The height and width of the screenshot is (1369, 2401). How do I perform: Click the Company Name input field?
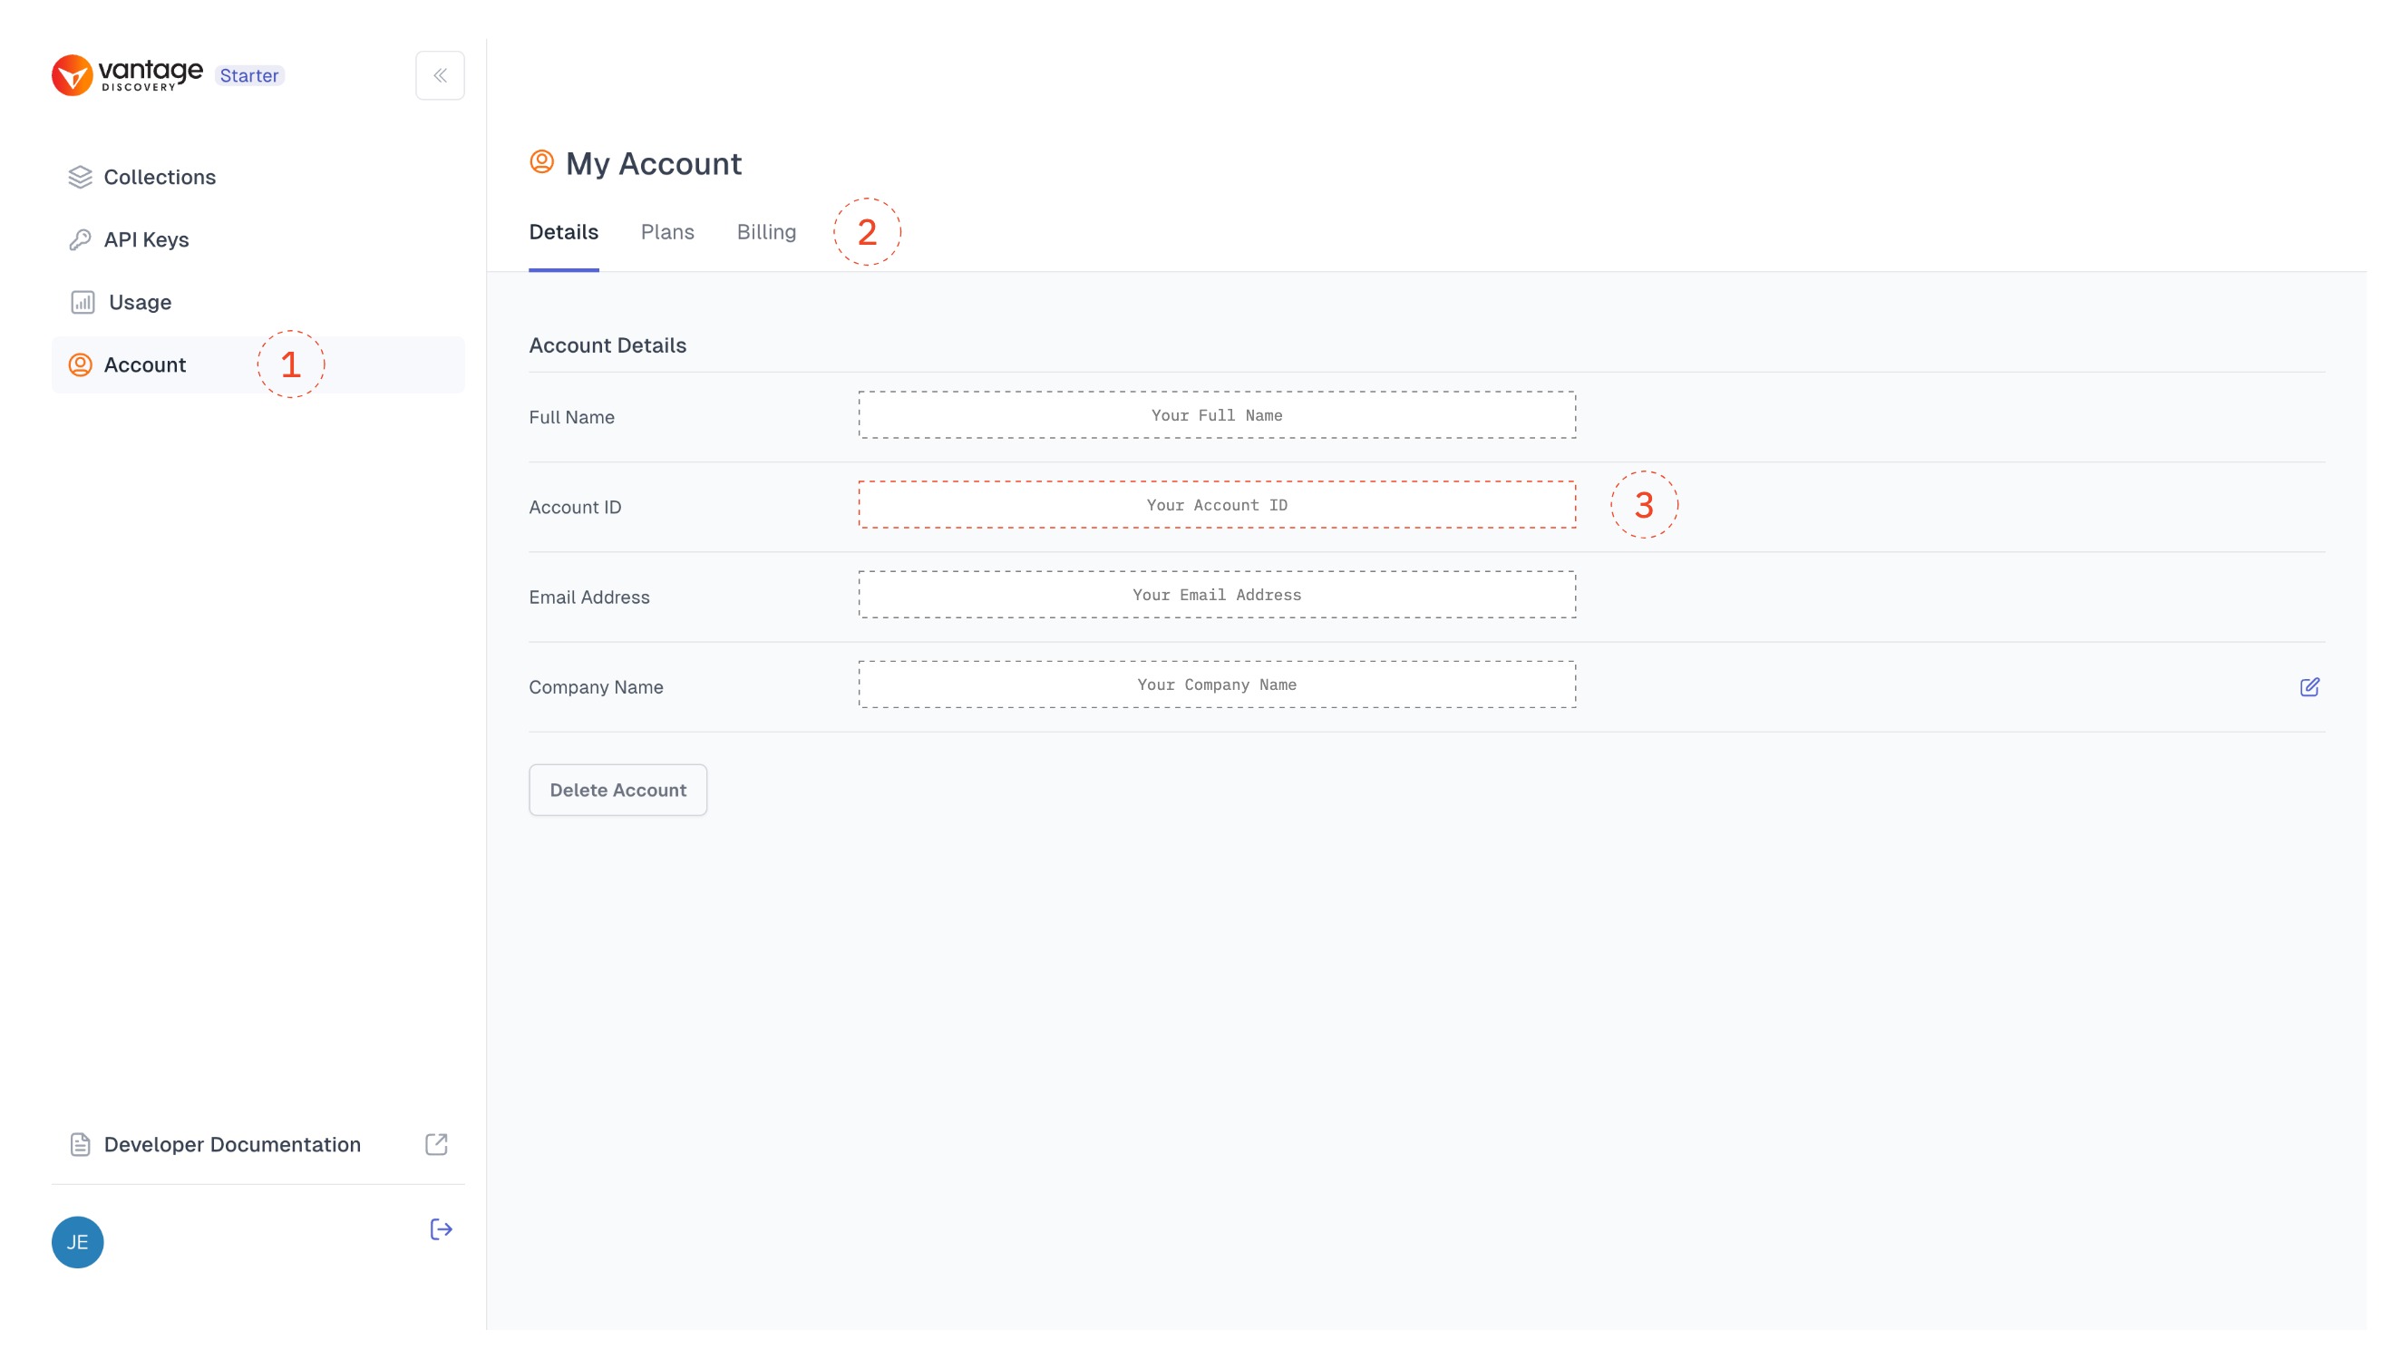point(1217,683)
